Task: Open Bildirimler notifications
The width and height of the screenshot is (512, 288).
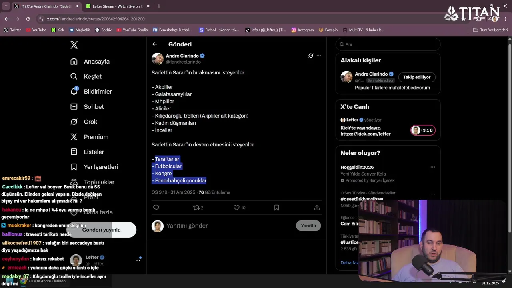Action: 91,92
